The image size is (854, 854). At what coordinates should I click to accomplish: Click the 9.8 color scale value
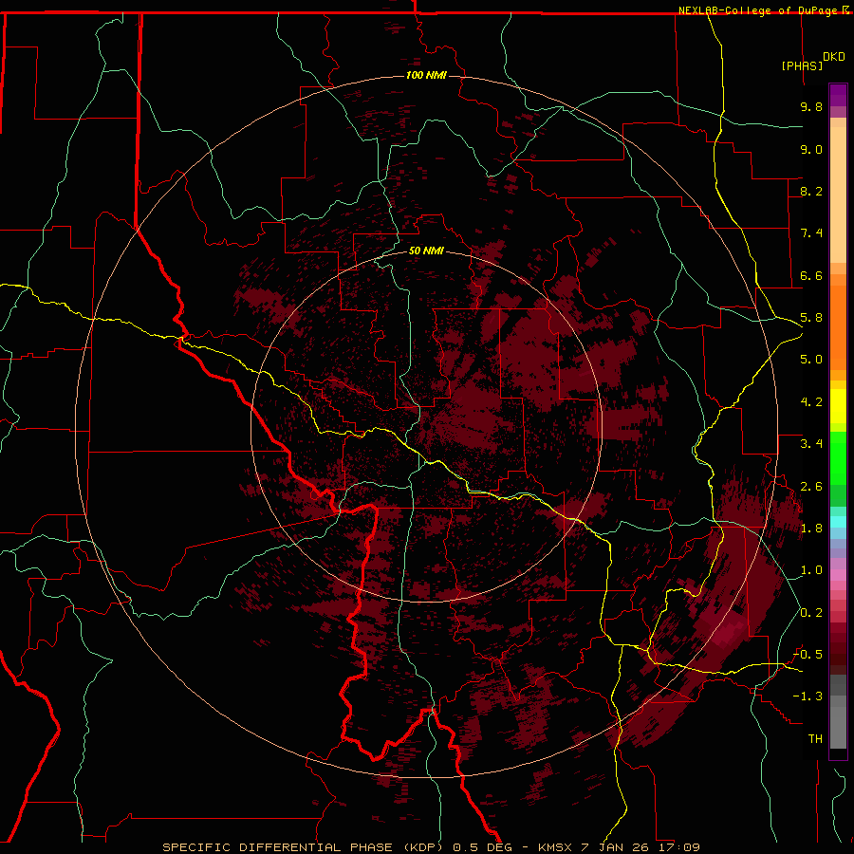point(811,106)
